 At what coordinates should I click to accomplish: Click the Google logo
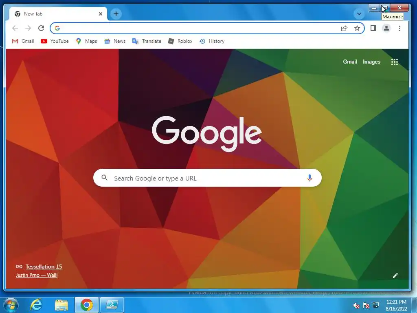pos(207,134)
